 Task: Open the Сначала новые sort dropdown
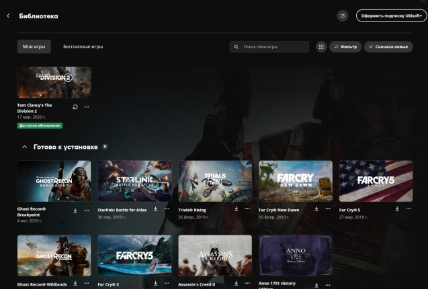point(388,47)
